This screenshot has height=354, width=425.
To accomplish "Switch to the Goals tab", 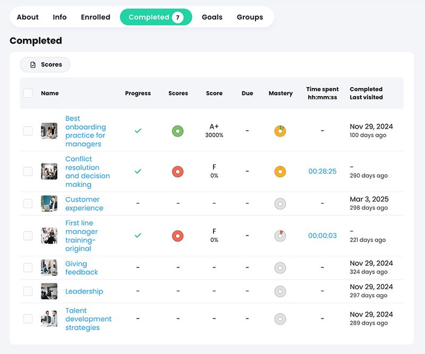I will click(212, 17).
